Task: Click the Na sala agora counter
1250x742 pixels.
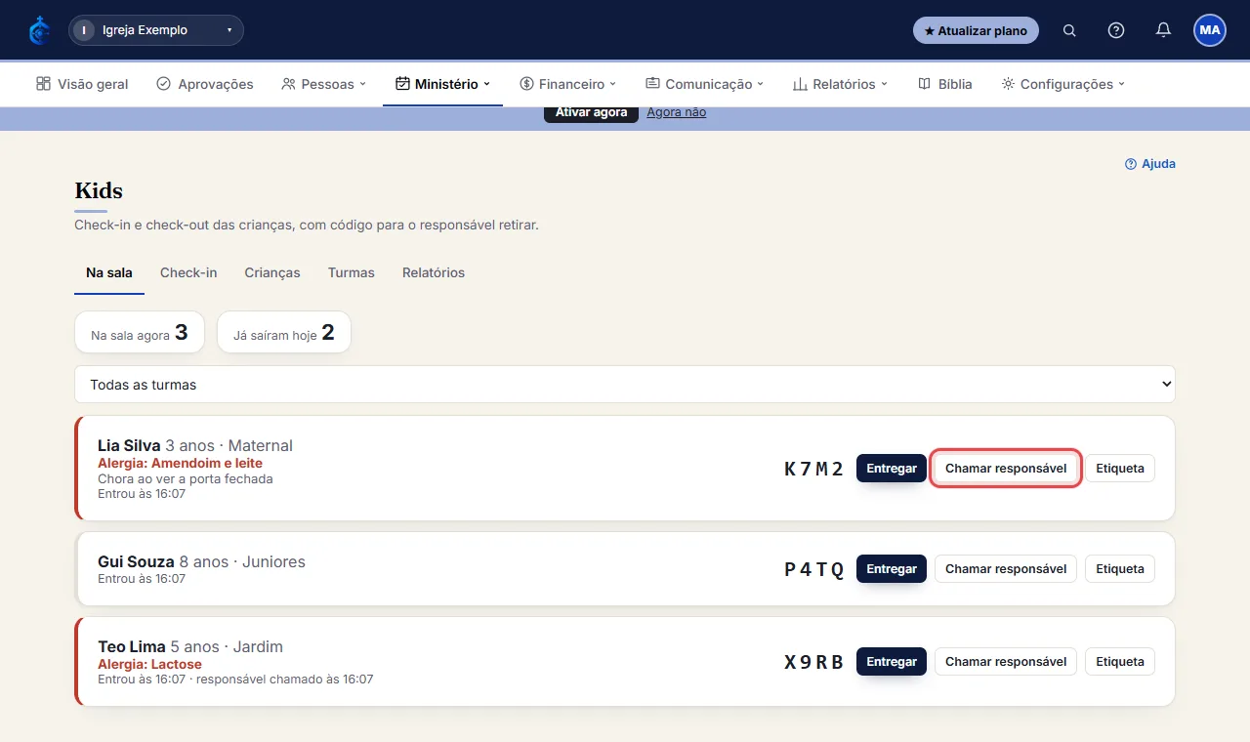Action: point(140,333)
